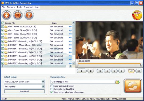Click file list scroll-up arrow
The height and width of the screenshot is (101, 144).
coord(74,23)
